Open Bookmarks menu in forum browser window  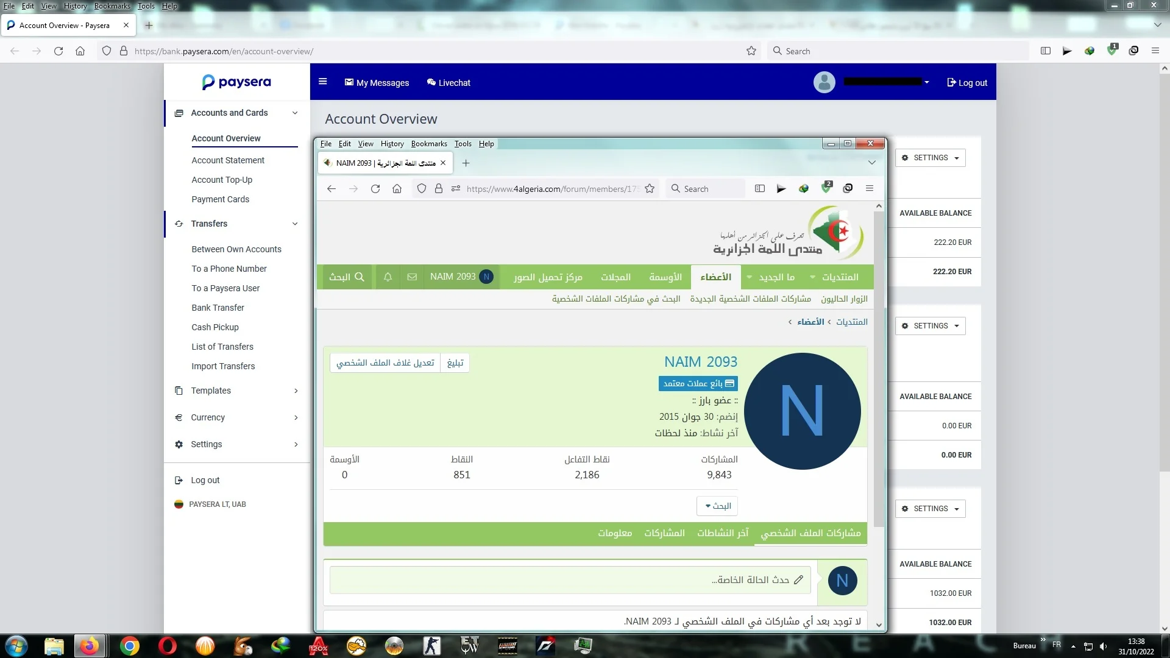coord(428,144)
